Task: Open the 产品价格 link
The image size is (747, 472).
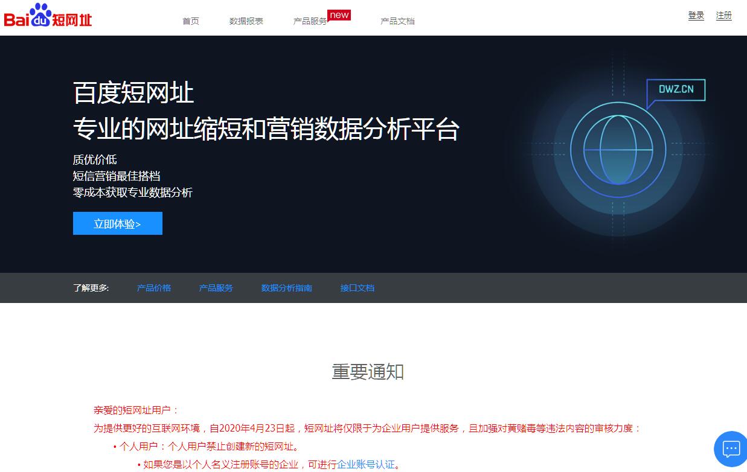Action: point(154,288)
